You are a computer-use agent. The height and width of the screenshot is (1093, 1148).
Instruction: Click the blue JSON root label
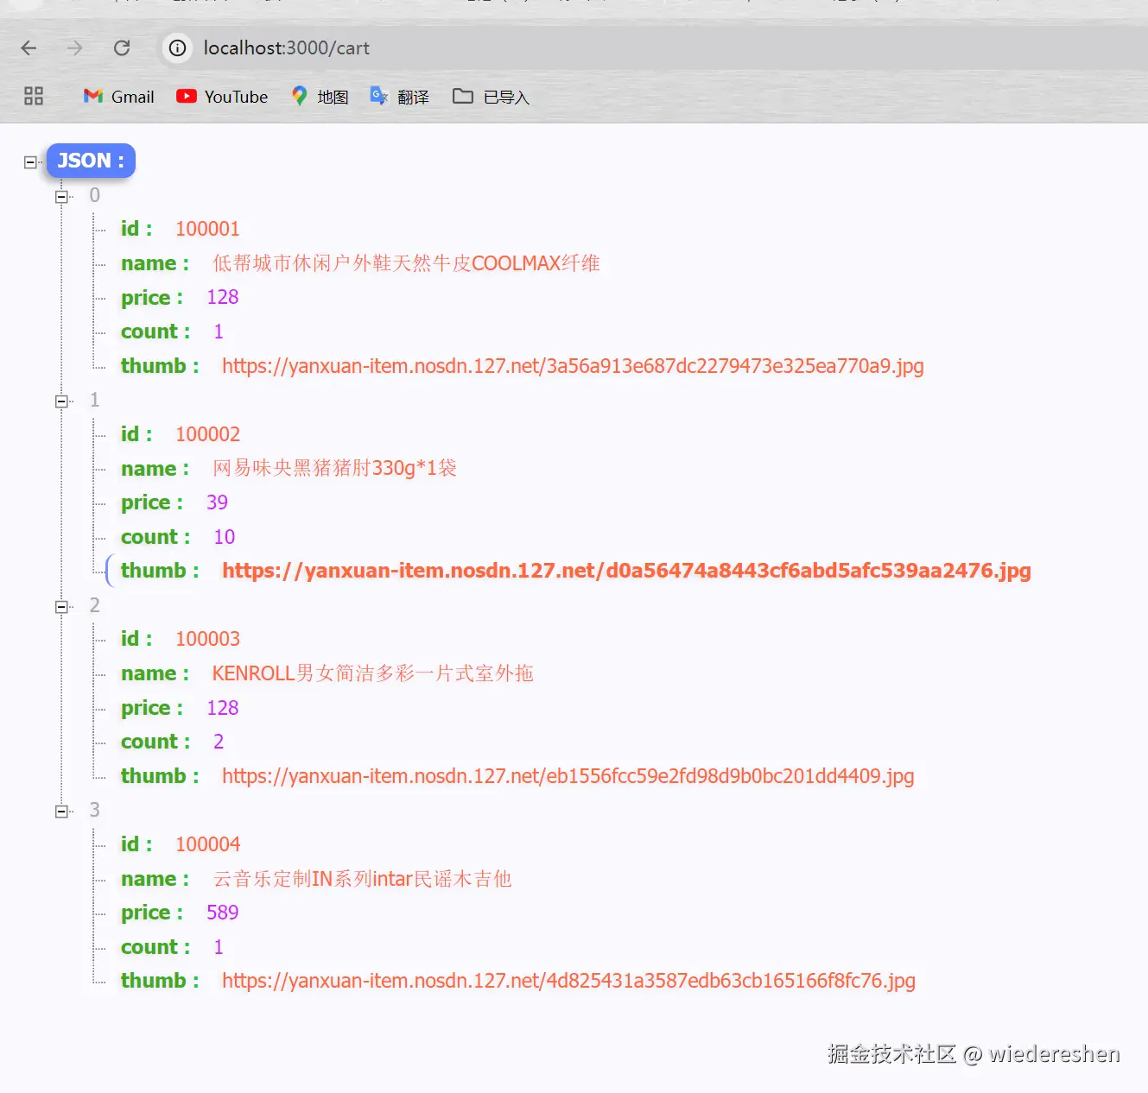91,161
